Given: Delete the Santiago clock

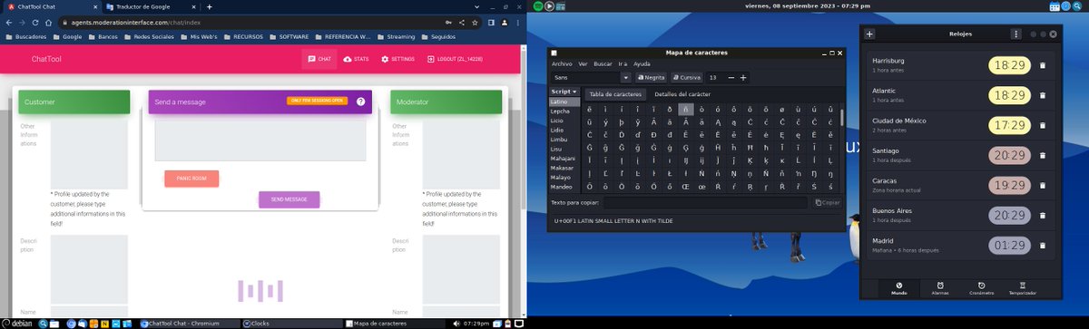Looking at the screenshot, I should (x=1042, y=155).
